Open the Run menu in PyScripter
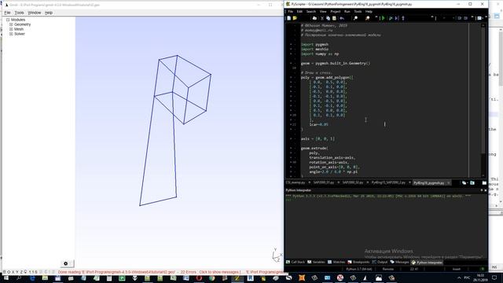Viewport: 503px width, 283px height. [347, 12]
